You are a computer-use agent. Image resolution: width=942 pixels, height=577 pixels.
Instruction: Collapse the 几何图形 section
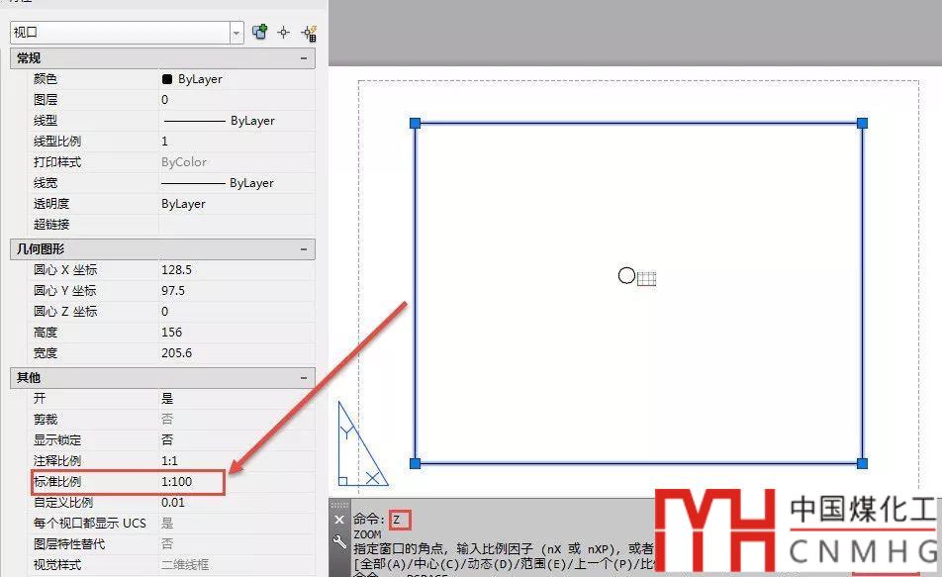(303, 249)
